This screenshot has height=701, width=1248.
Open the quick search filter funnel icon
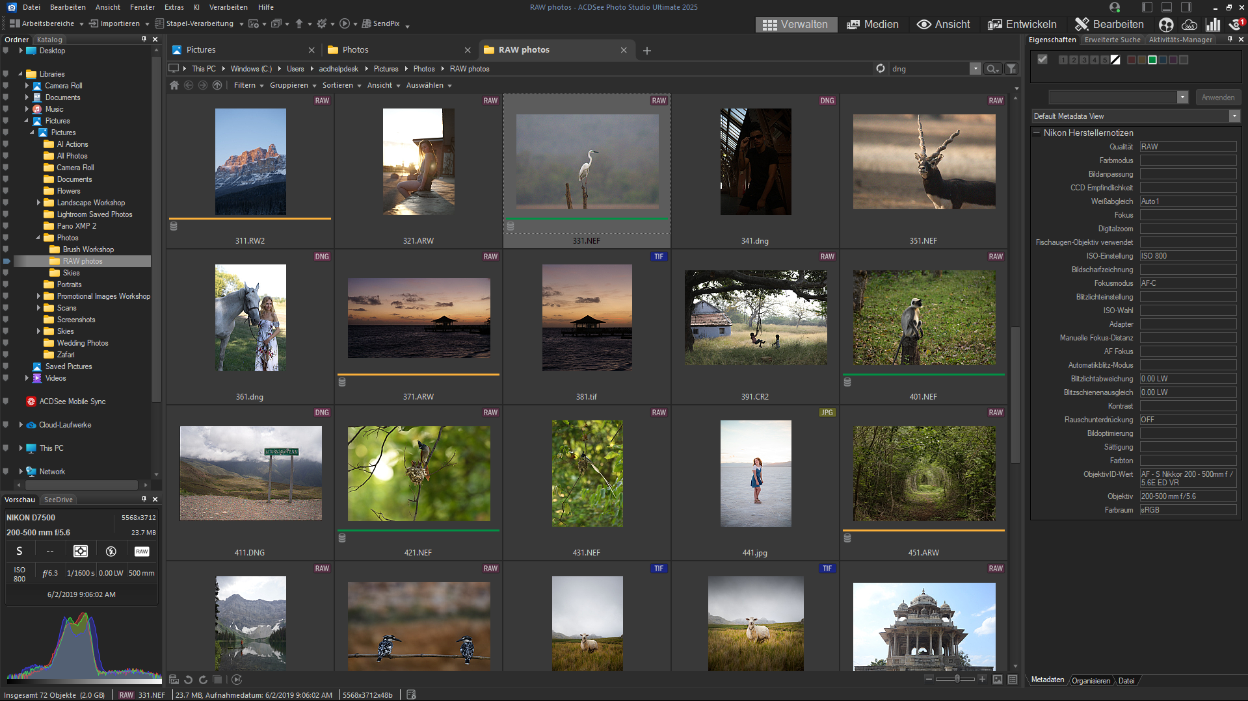(x=1011, y=69)
